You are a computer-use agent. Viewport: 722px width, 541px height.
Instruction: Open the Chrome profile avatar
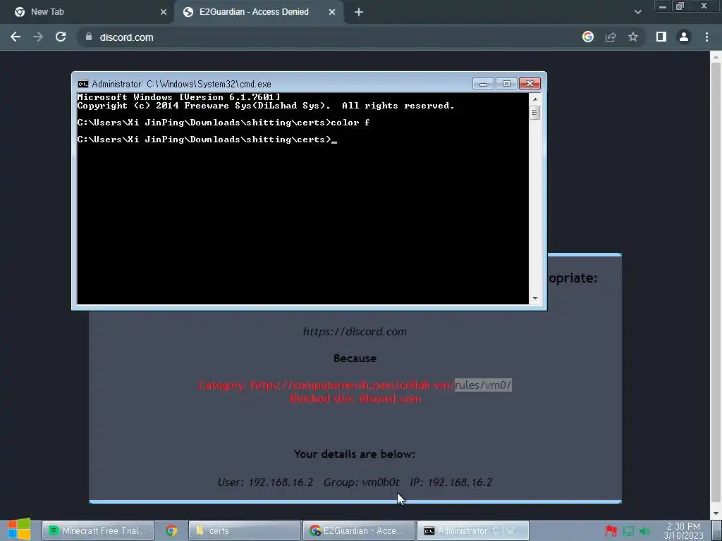point(684,37)
